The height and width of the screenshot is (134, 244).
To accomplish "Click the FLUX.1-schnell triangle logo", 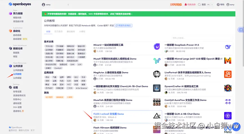I will (157, 116).
